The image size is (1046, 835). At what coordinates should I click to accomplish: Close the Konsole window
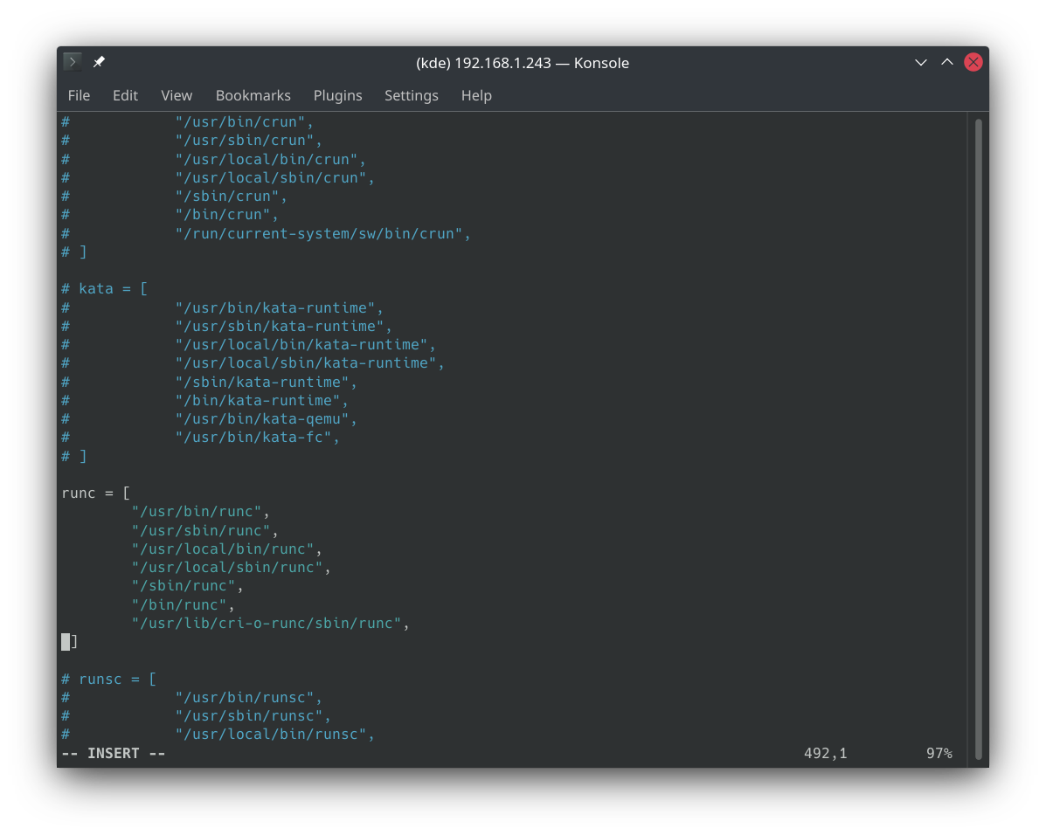point(973,62)
